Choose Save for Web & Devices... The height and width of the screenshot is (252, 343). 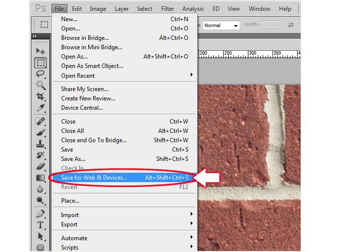point(124,178)
